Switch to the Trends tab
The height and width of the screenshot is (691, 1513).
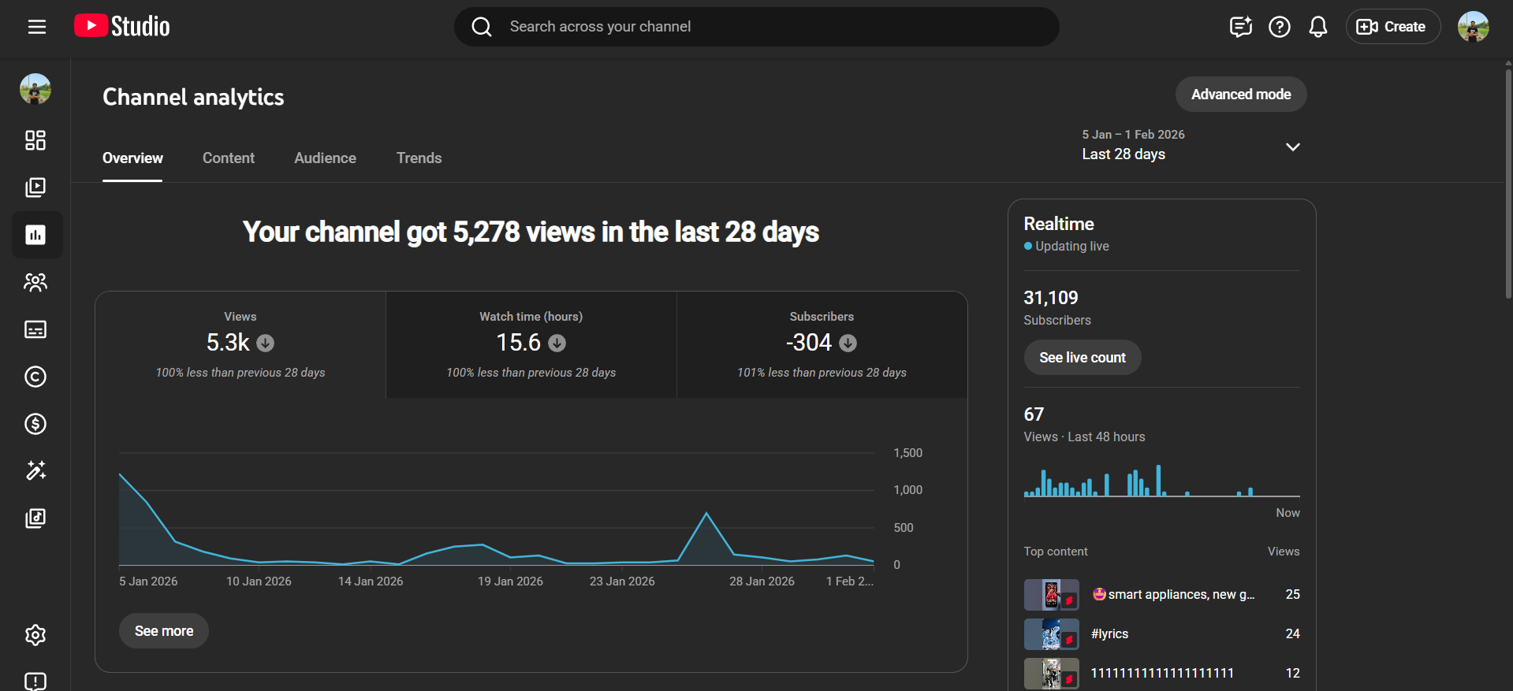[x=419, y=158]
